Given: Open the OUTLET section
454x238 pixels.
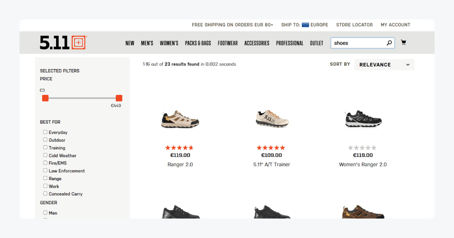Looking at the screenshot, I should pyautogui.click(x=317, y=43).
